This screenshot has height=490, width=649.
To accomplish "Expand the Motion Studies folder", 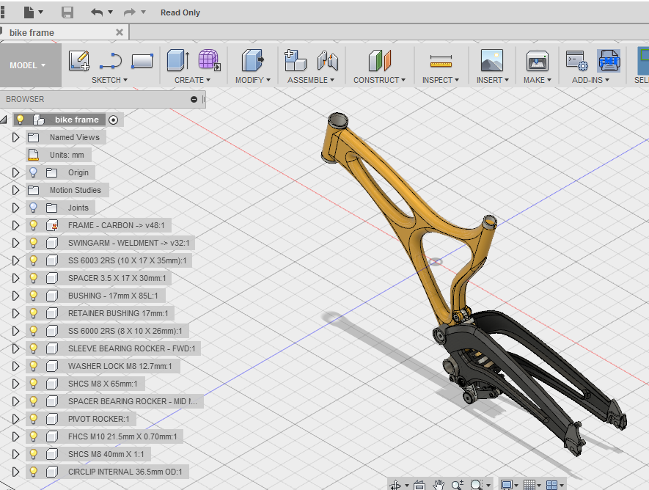I will click(x=15, y=190).
